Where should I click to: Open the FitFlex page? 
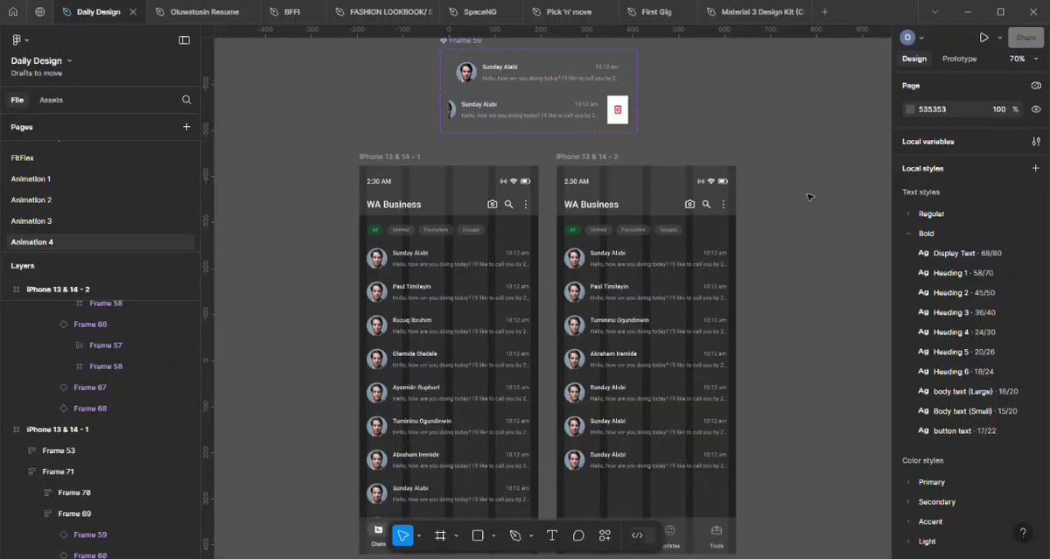[x=23, y=157]
